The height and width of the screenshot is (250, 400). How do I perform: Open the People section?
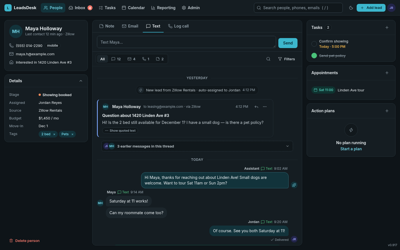(53, 8)
